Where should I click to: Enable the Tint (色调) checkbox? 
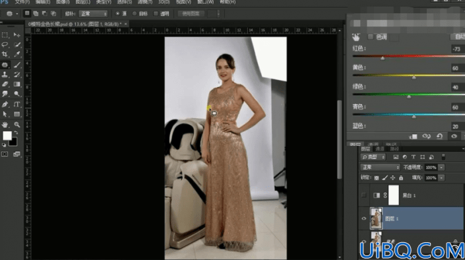point(371,37)
